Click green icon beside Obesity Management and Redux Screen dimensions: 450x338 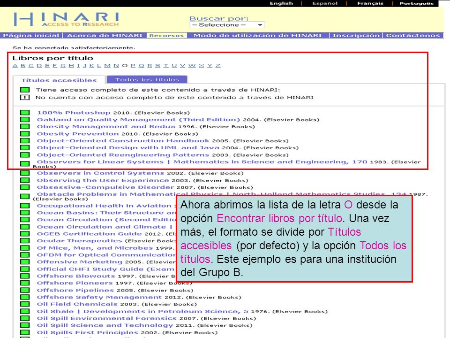pyautogui.click(x=25, y=126)
